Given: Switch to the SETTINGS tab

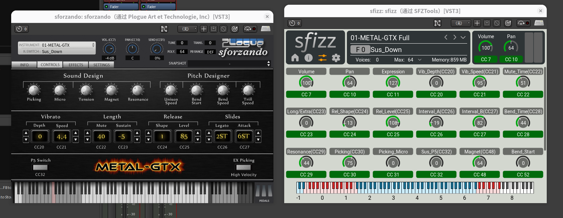Looking at the screenshot, I should pyautogui.click(x=102, y=65).
